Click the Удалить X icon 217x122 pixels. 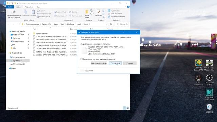(70, 12)
